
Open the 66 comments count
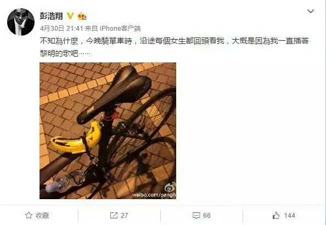tap(207, 216)
